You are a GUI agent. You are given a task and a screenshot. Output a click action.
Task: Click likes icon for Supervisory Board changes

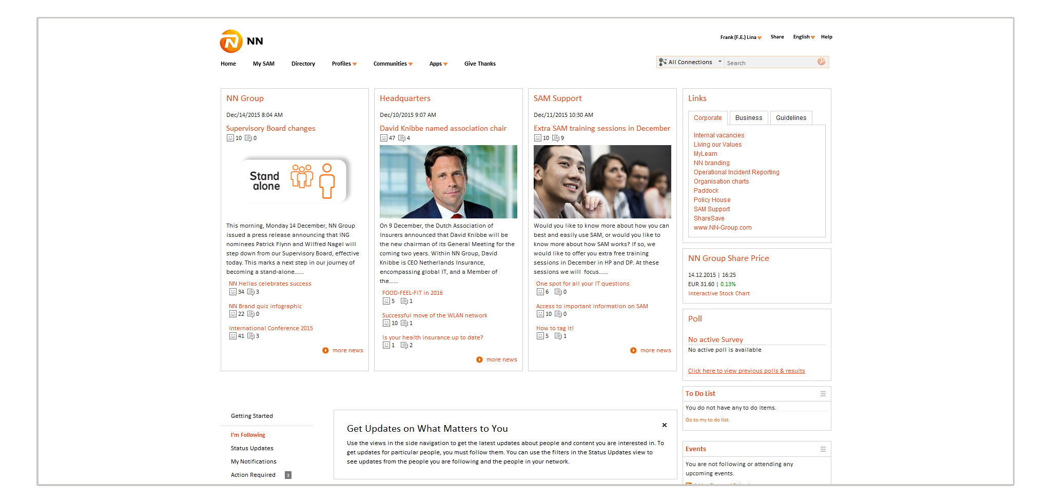tap(230, 138)
